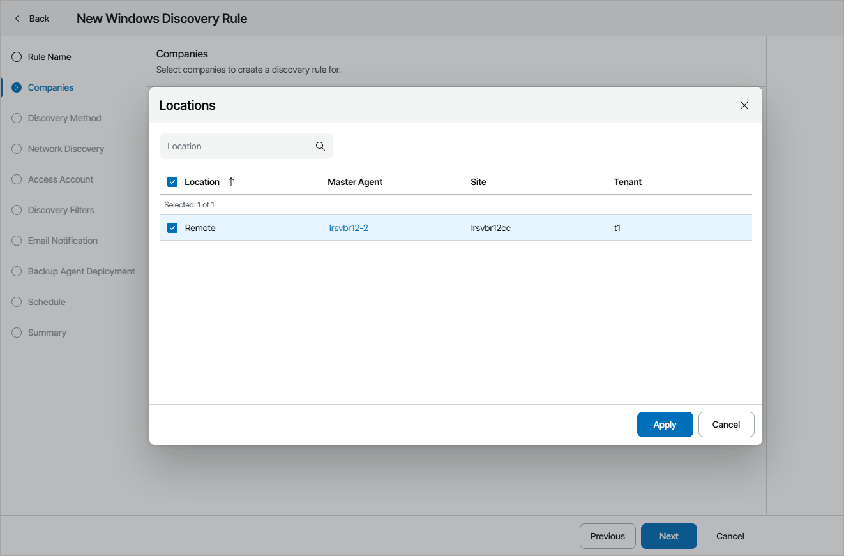Go to Network Discovery step

pos(66,149)
